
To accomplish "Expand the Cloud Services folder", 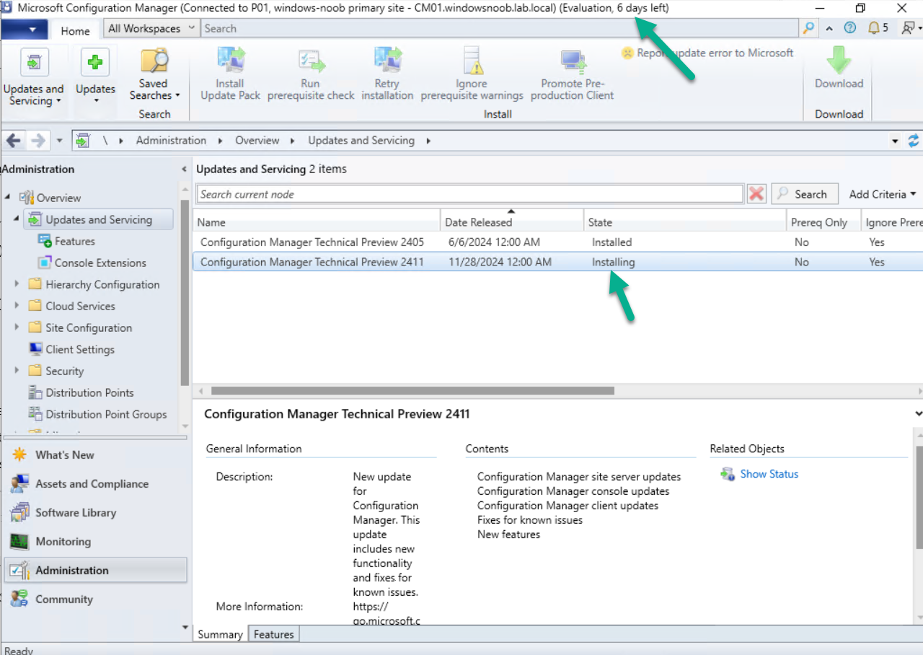I will click(17, 306).
